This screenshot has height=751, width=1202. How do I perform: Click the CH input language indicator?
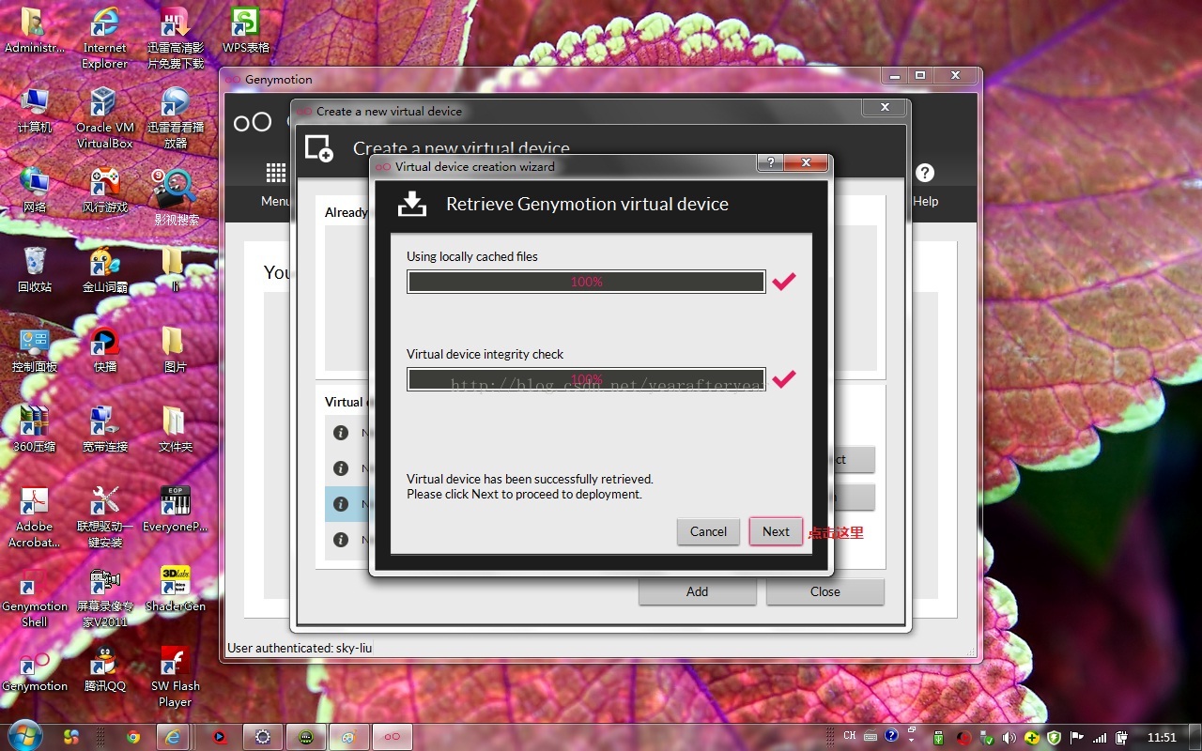(850, 737)
